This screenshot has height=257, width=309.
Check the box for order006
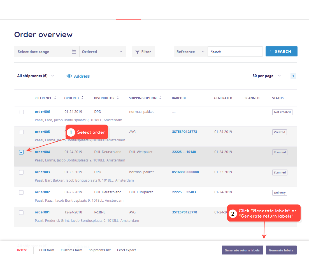pos(21,112)
